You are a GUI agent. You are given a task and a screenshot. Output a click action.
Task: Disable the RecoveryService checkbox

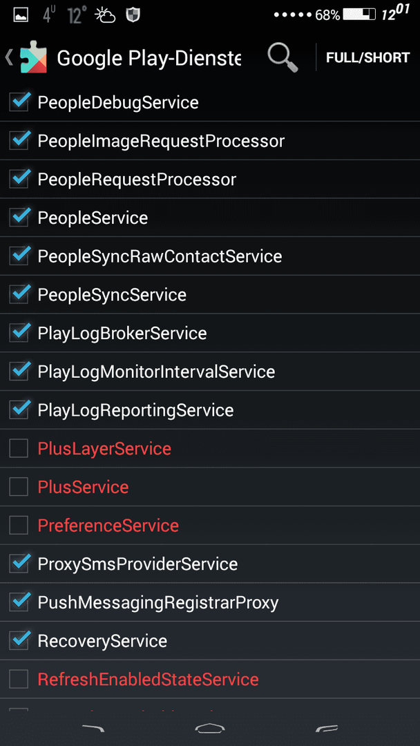pyautogui.click(x=19, y=641)
